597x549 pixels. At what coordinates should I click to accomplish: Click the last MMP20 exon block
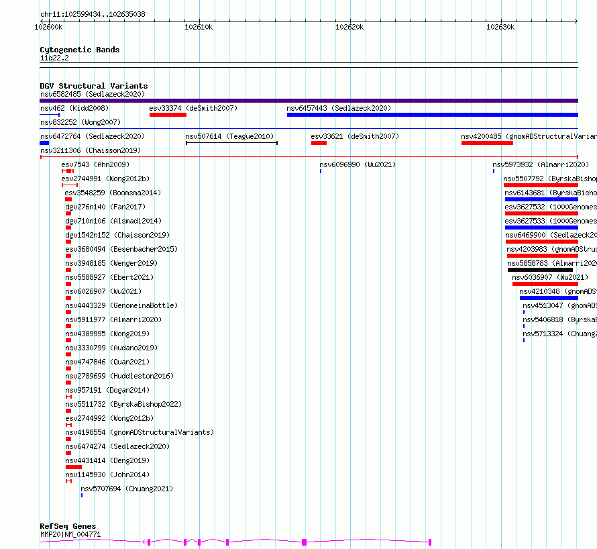pyautogui.click(x=430, y=542)
